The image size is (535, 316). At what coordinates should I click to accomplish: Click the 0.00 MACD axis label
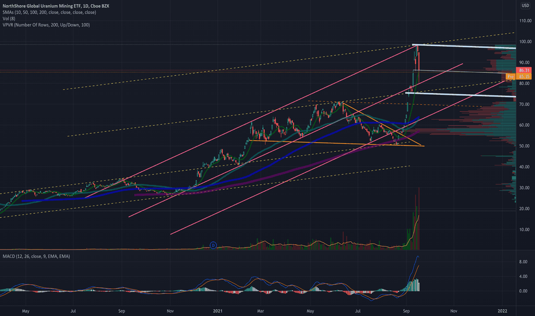click(524, 291)
